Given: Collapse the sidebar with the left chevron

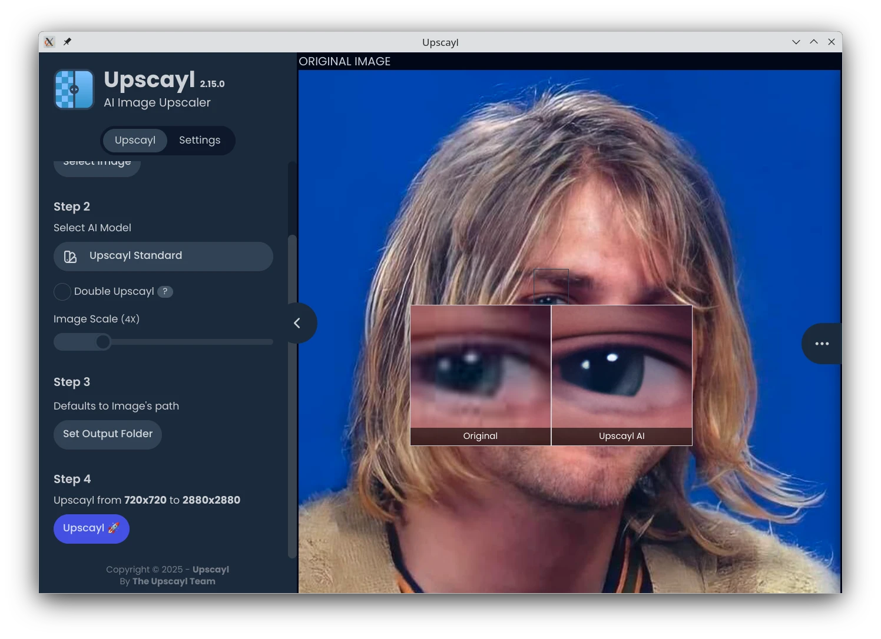Looking at the screenshot, I should (297, 323).
